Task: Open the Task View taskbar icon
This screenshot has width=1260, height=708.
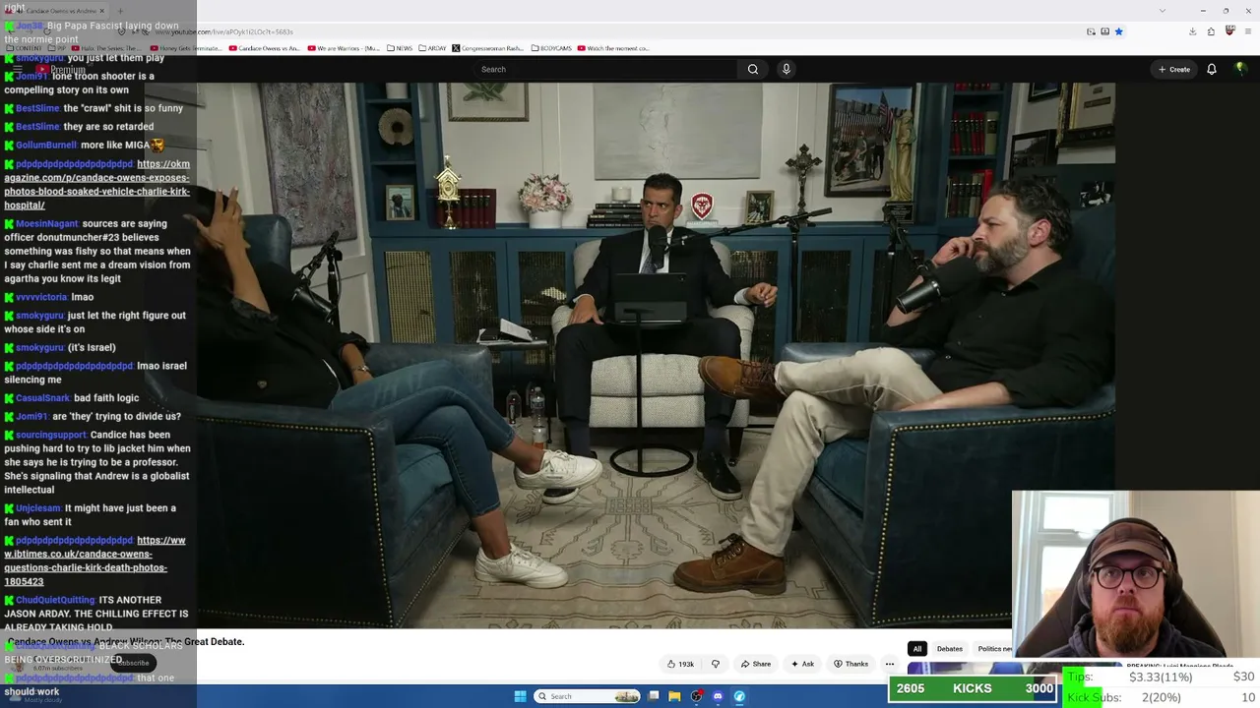Action: [653, 696]
